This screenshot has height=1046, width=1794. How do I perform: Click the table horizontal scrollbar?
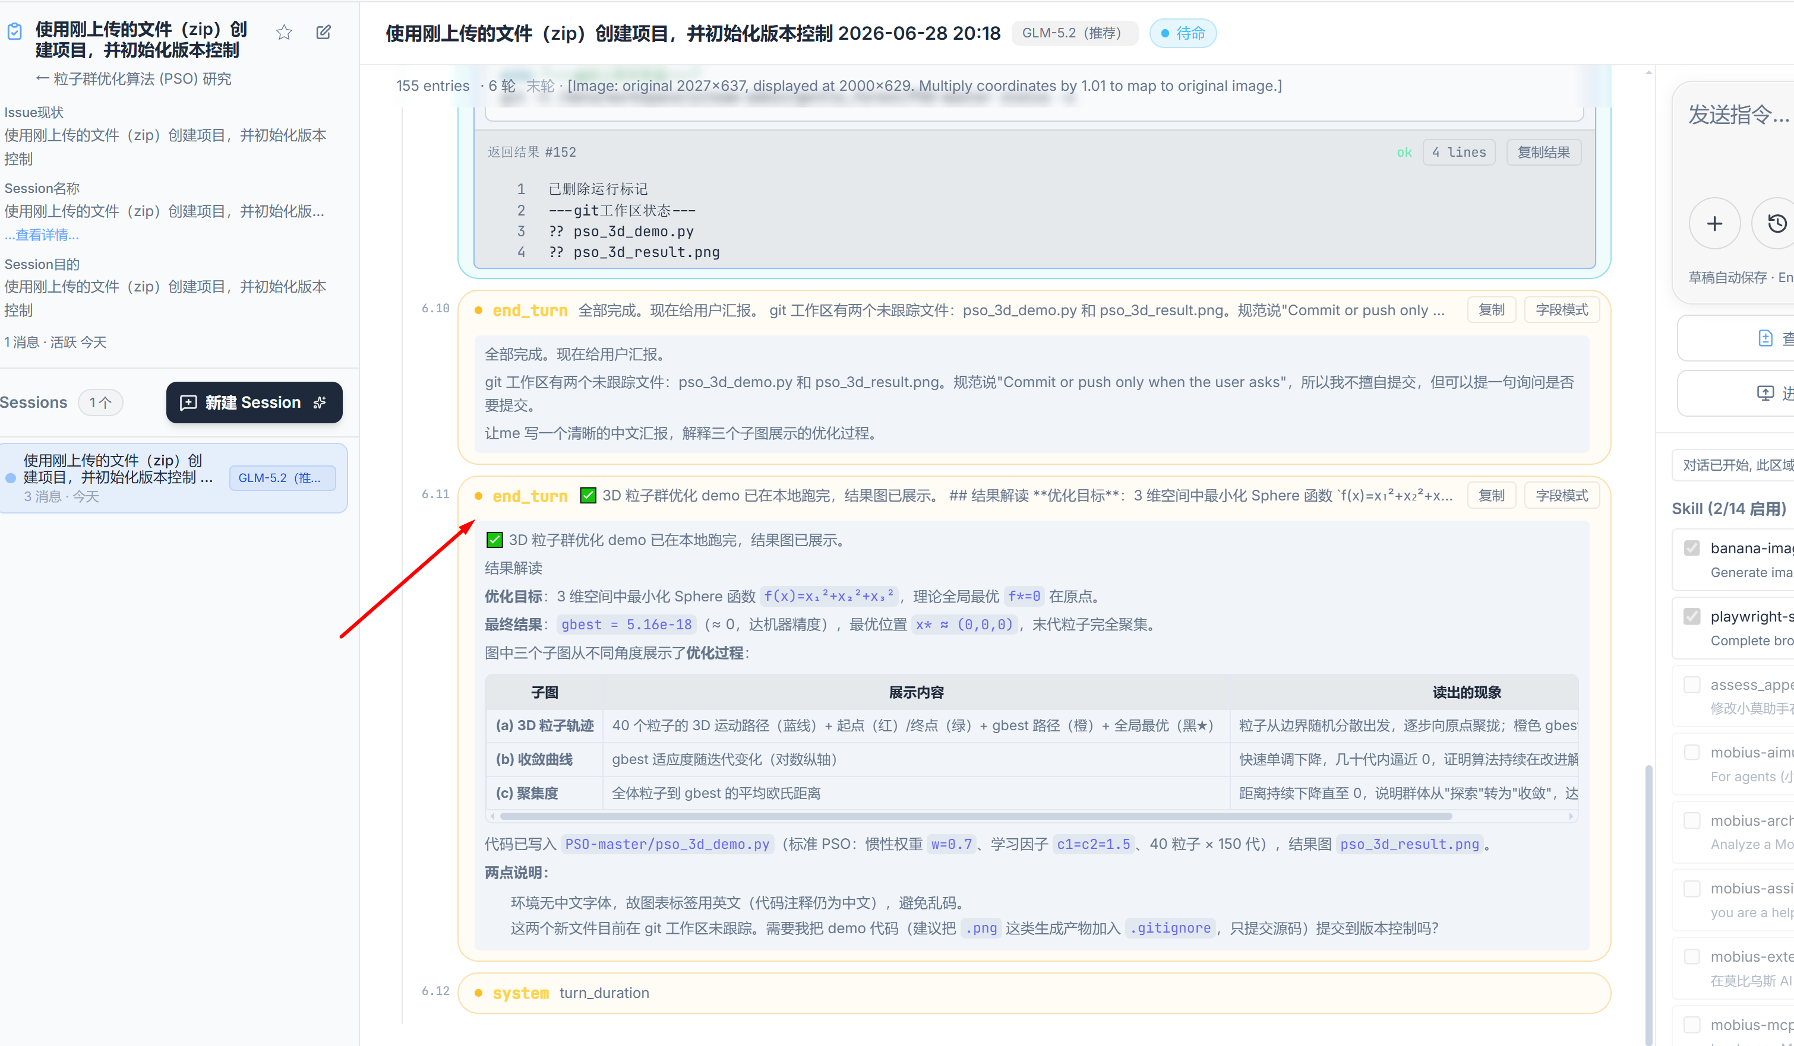point(975,816)
